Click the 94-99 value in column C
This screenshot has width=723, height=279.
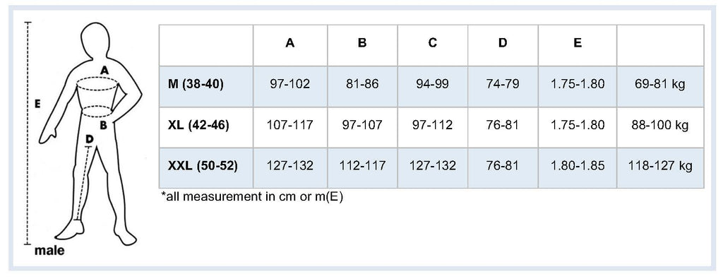click(x=433, y=84)
